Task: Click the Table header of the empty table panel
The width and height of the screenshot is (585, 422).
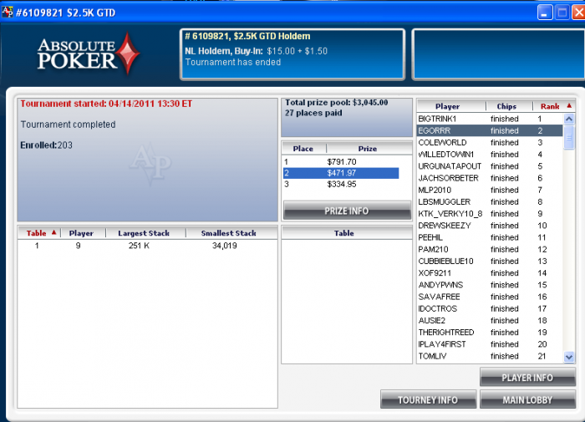Action: [347, 233]
